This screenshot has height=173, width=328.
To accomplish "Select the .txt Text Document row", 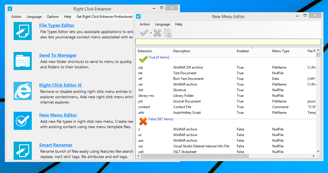I will point(226,73).
